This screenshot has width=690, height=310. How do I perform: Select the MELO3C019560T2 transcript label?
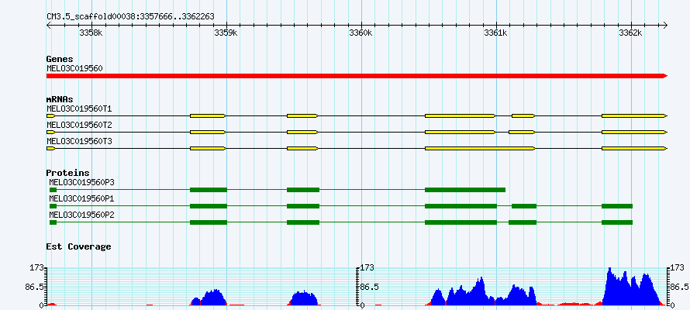point(79,125)
